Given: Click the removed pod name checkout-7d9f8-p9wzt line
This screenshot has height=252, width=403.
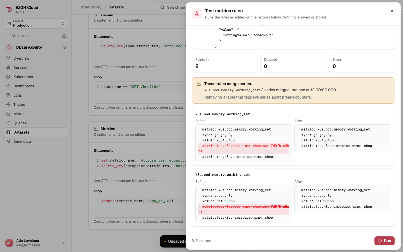Looking at the screenshot, I should tap(244, 209).
